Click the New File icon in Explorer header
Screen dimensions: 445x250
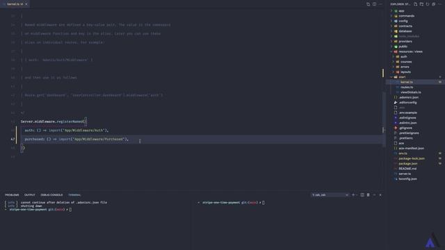click(415, 4)
